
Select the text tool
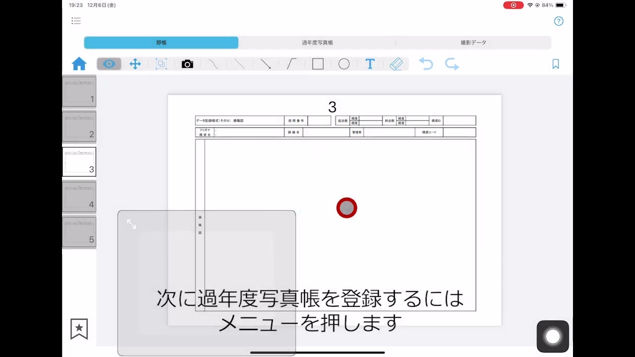pos(370,64)
